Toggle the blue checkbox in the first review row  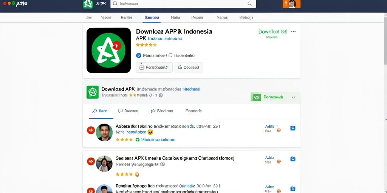[x=293, y=128]
